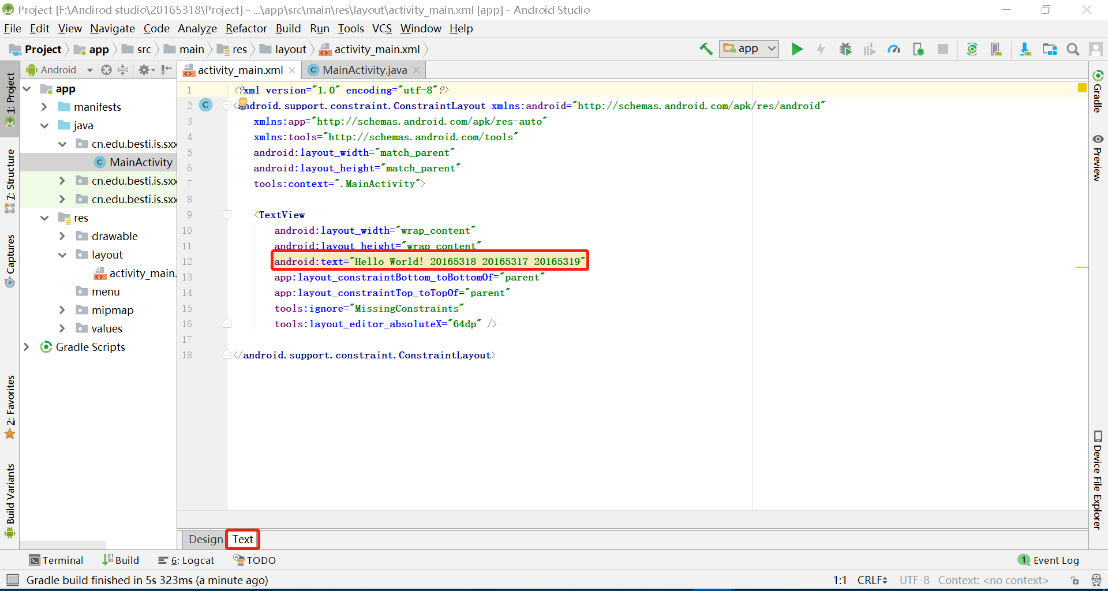Viewport: 1108px width, 591px height.
Task: Collapse the java folder
Action: [x=44, y=125]
